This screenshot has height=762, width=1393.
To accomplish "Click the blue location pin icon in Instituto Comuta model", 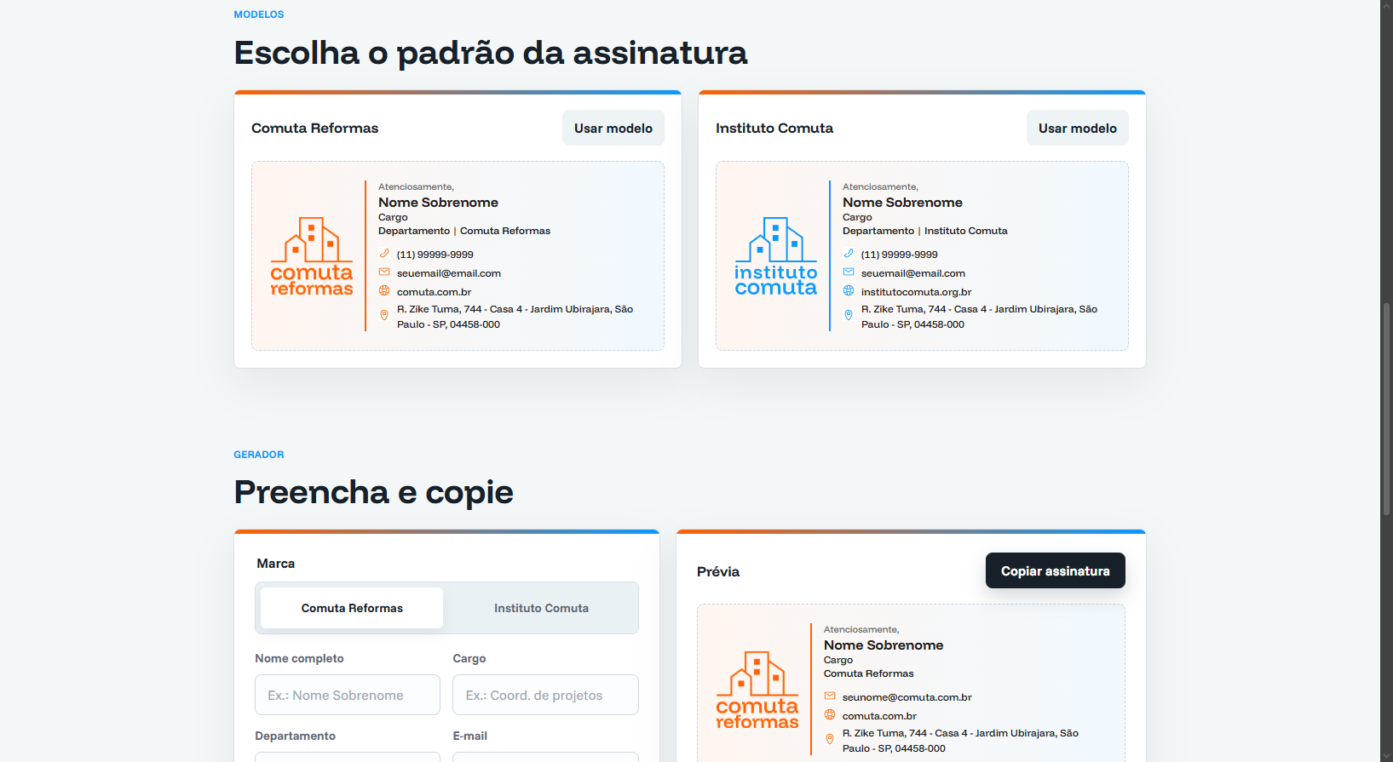I will 849,316.
